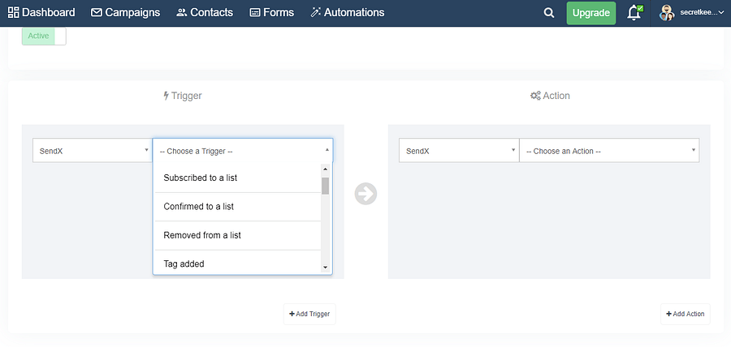
Task: Open the SendX dropdown in Action panel
Action: [458, 151]
